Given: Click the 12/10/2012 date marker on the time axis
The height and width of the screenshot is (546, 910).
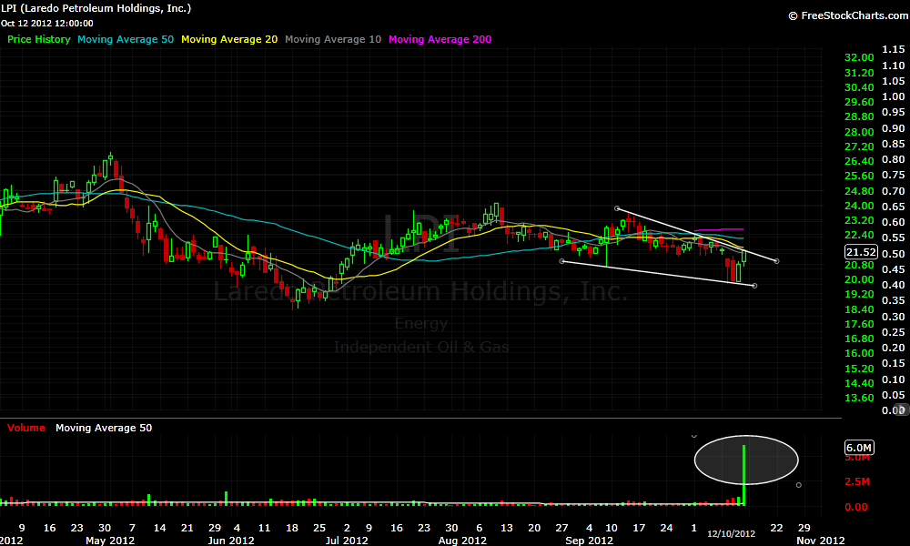Looking at the screenshot, I should (x=732, y=533).
